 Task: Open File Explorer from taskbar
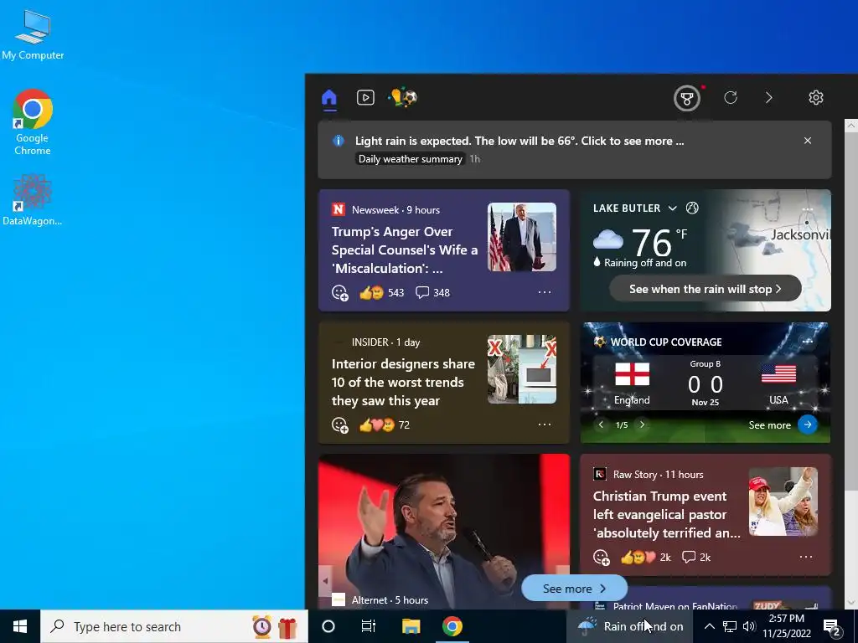click(x=411, y=626)
